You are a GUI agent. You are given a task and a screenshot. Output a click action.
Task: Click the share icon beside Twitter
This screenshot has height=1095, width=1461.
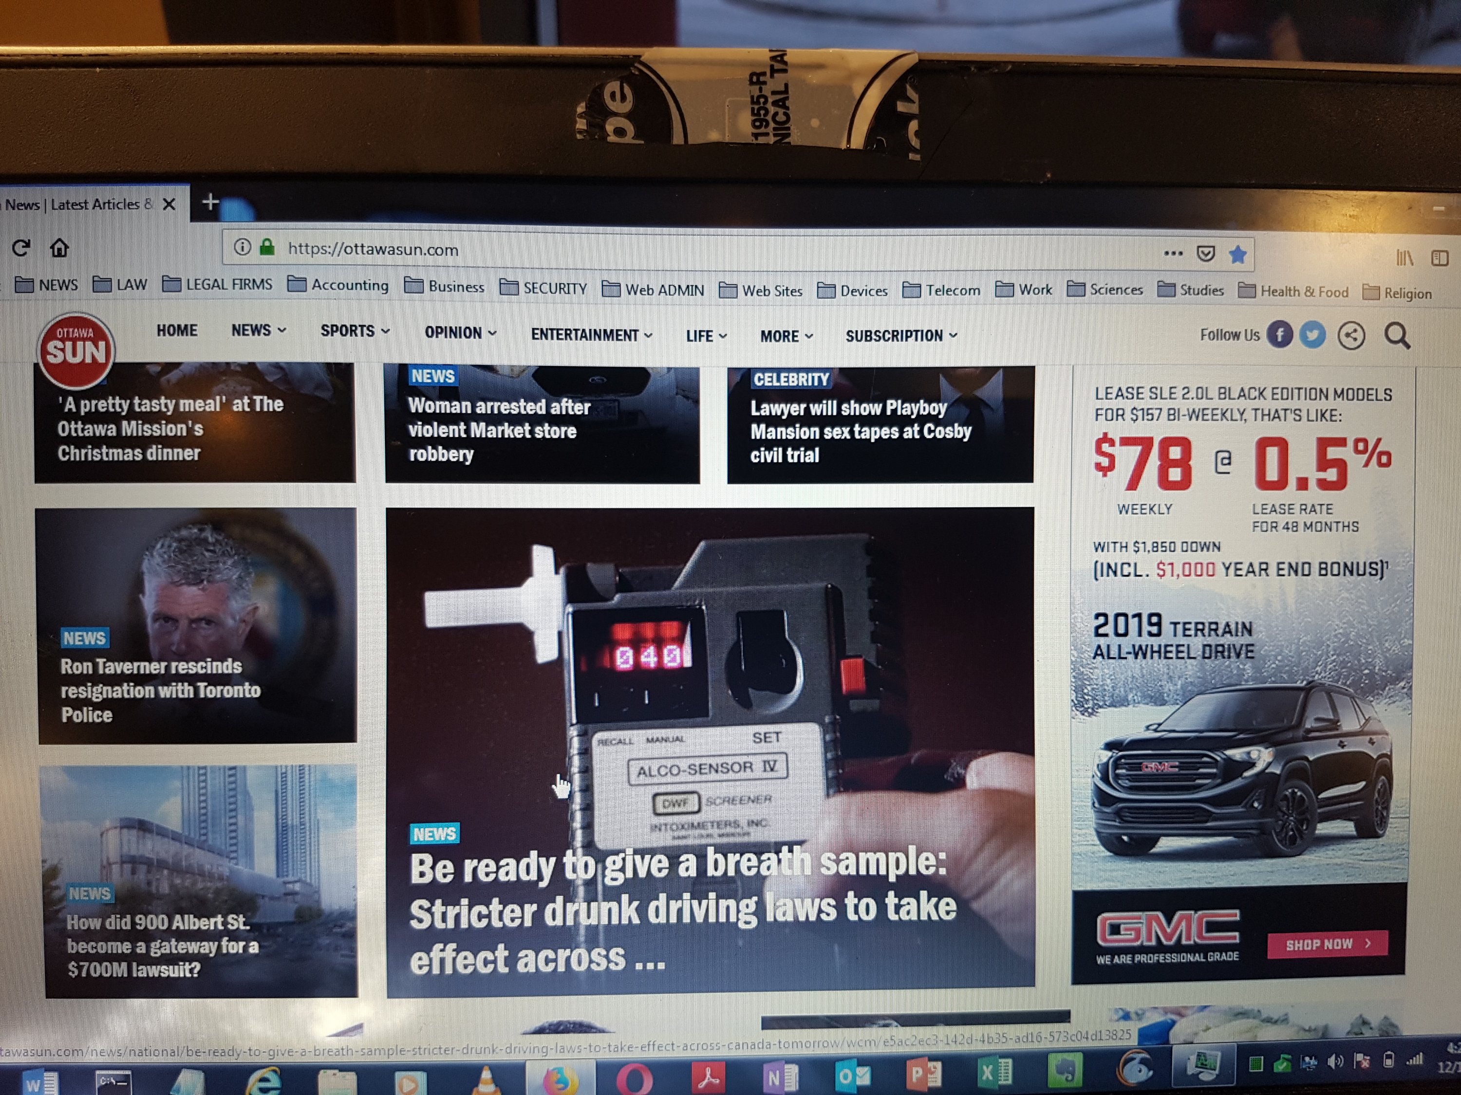coord(1351,336)
